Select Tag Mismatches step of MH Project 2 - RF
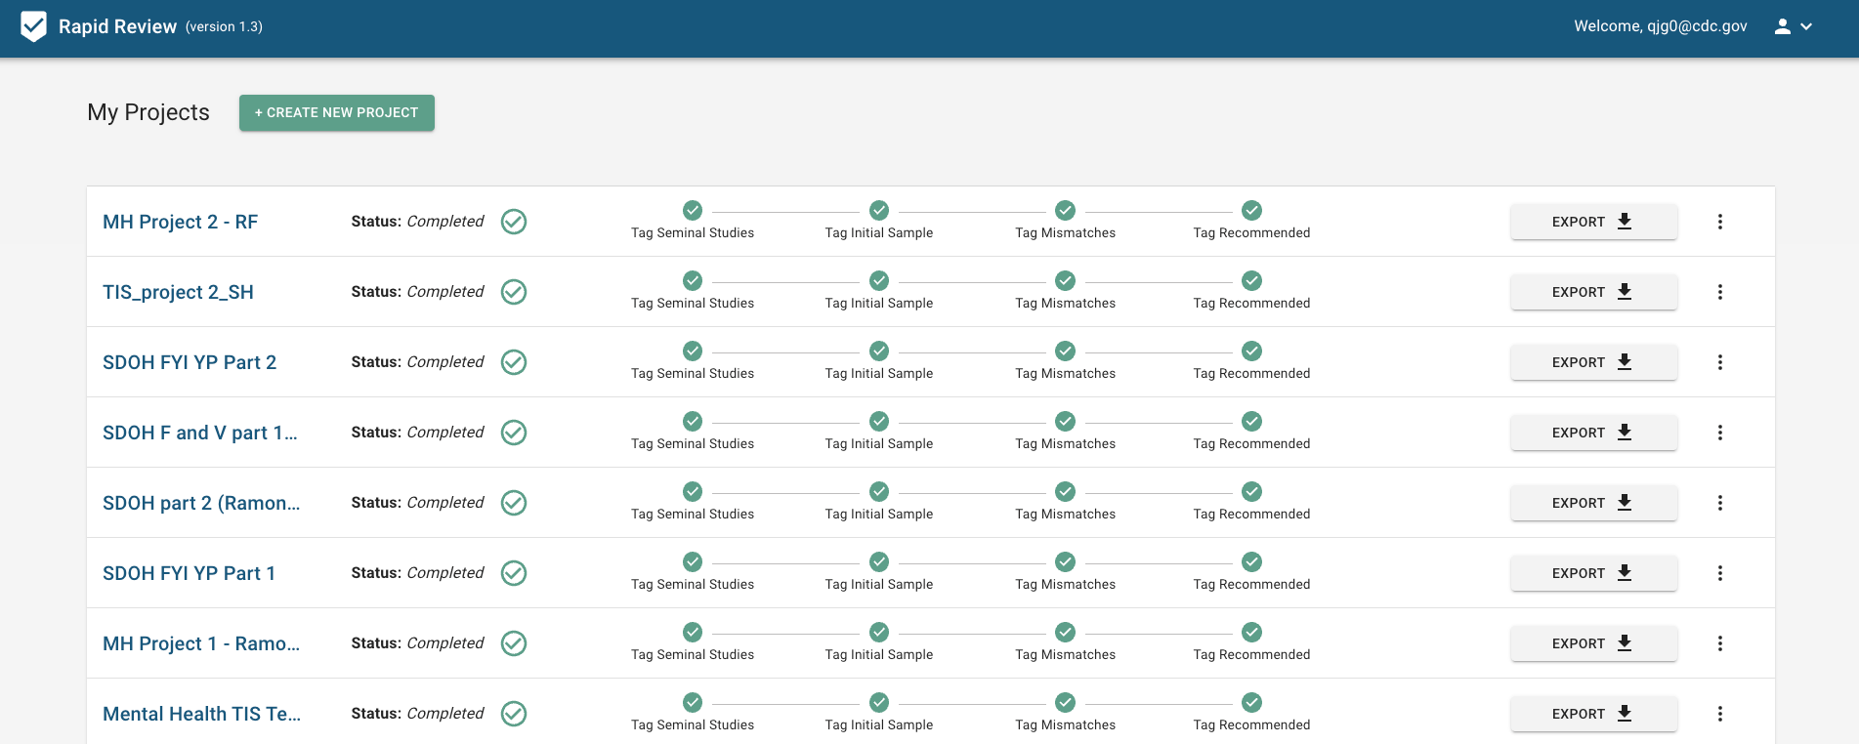1859x744 pixels. click(1066, 221)
